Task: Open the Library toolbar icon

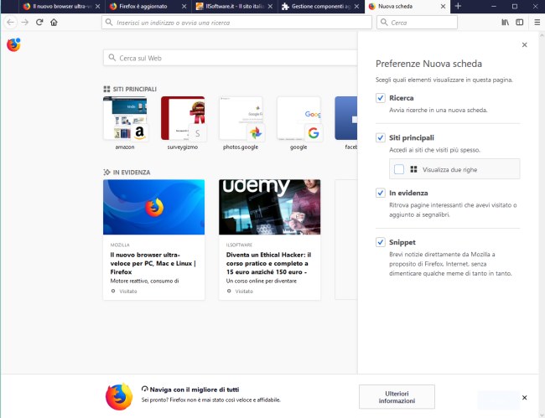Action: pyautogui.click(x=505, y=23)
